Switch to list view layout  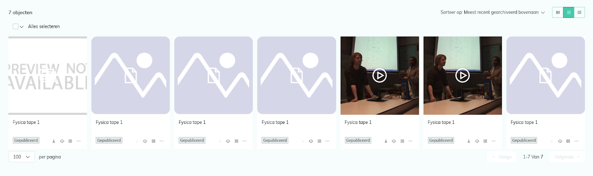pyautogui.click(x=558, y=12)
